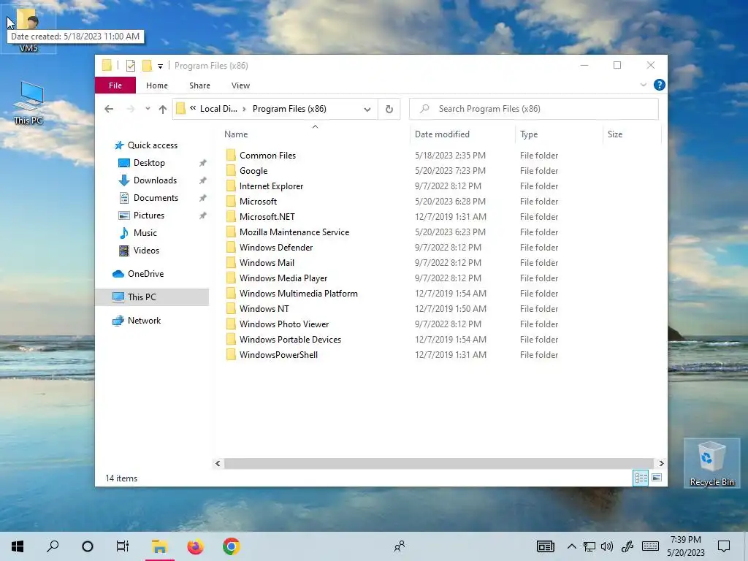748x561 pixels.
Task: Select the Windows Mail folder name
Action: [x=267, y=262]
